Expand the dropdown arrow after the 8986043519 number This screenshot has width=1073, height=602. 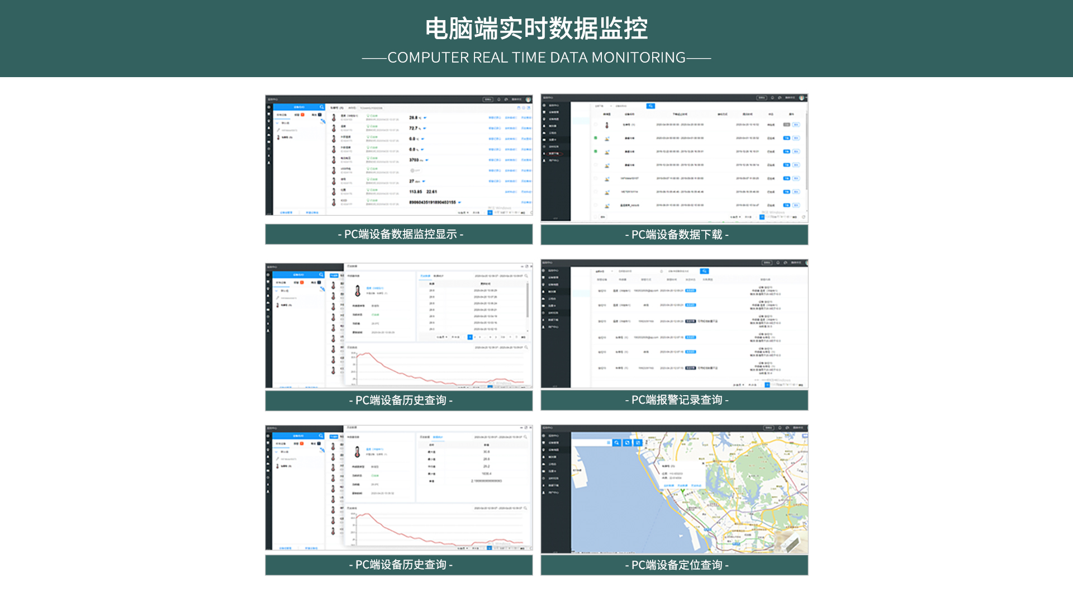[x=459, y=202]
